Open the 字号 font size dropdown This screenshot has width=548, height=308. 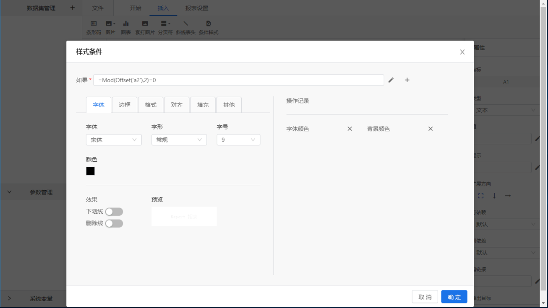point(238,140)
